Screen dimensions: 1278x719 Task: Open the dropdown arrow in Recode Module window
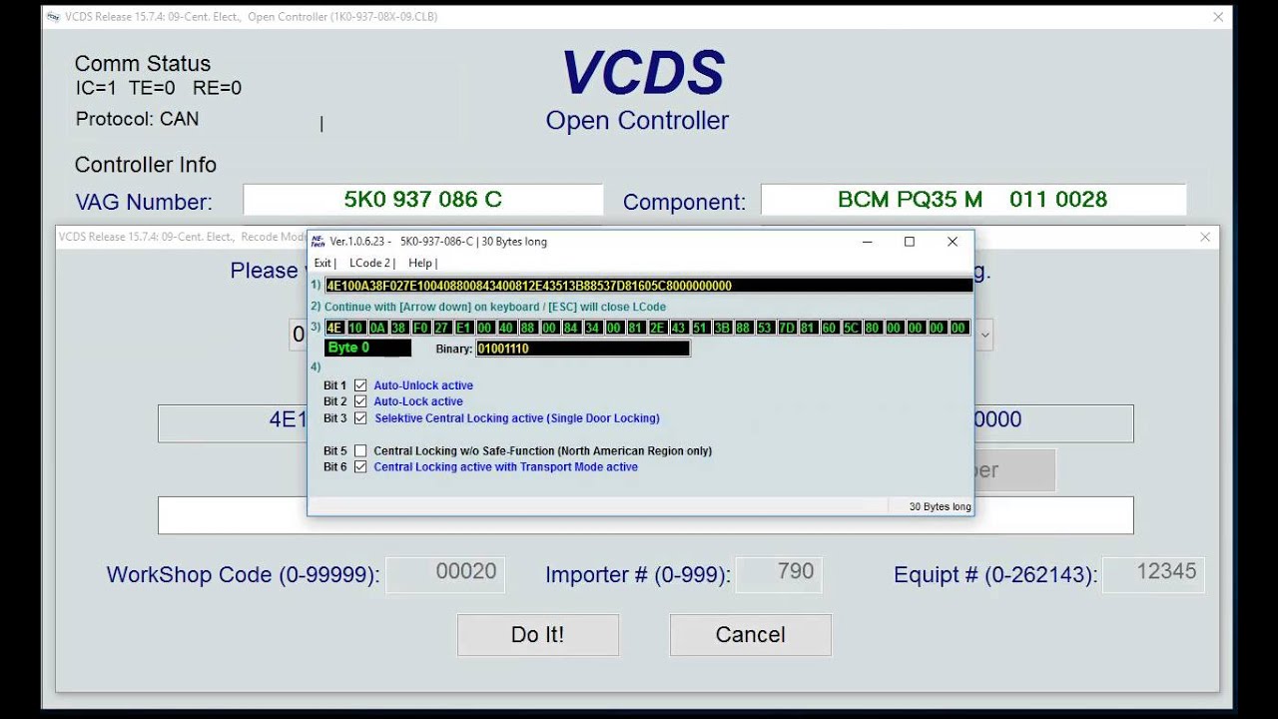tap(985, 335)
